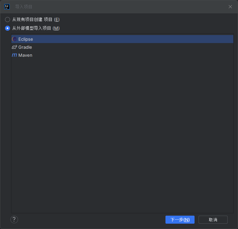Choose Gradle in the external model list
Screen dimensions: 238x229
pyautogui.click(x=122, y=47)
